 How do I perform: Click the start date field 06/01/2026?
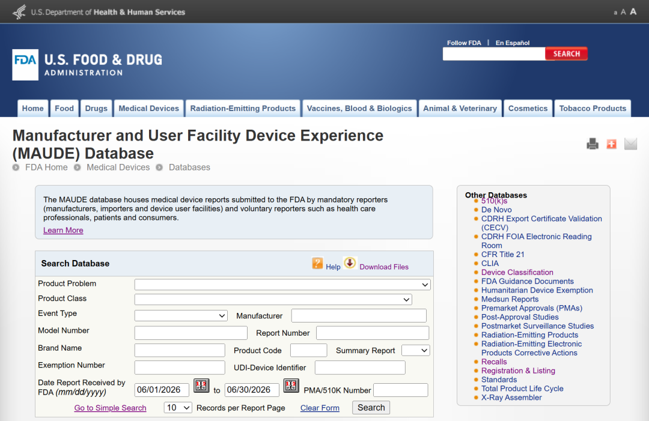tap(162, 390)
